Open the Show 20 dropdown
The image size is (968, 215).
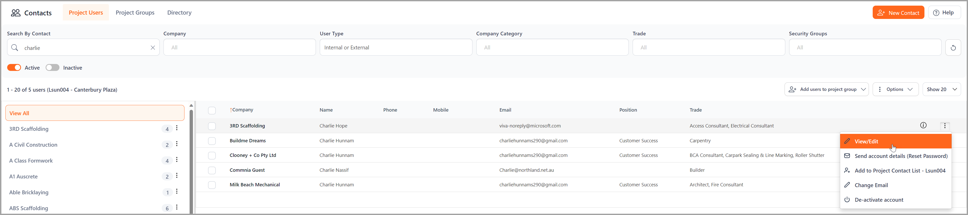point(941,89)
